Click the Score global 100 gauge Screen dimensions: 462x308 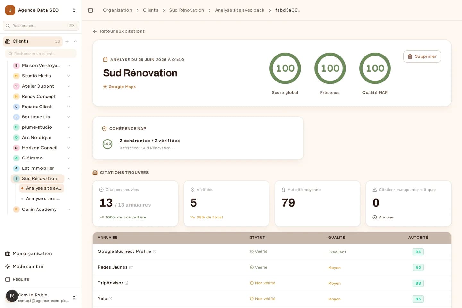(285, 68)
